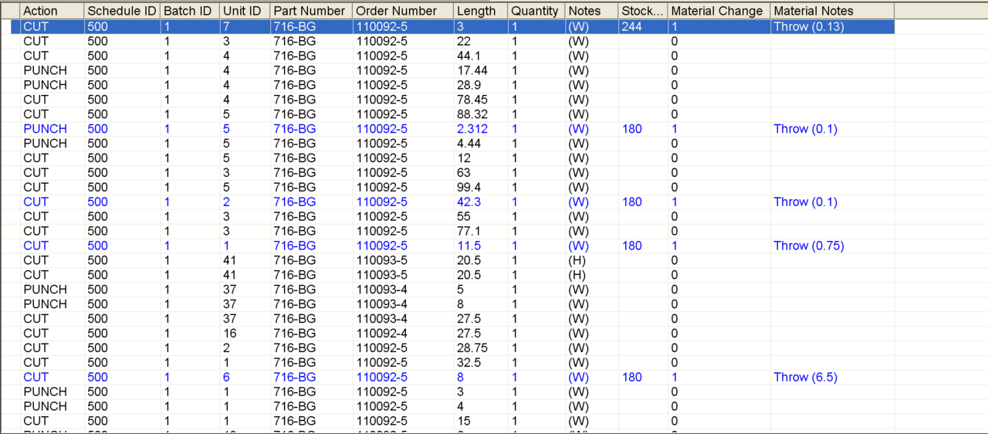Click the Notes column header
The width and height of the screenshot is (988, 434).
[x=591, y=11]
